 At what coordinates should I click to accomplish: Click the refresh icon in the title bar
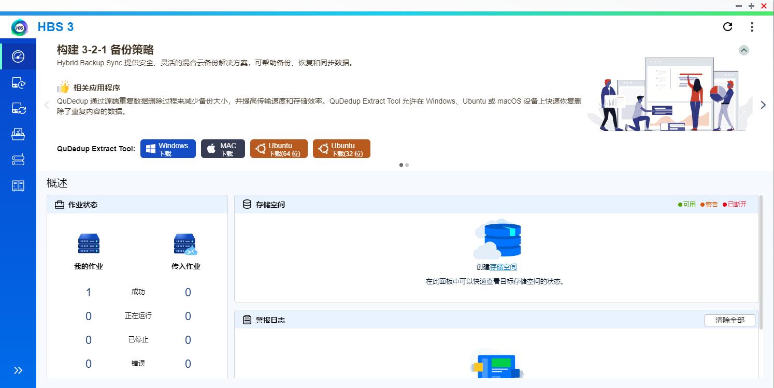click(x=727, y=27)
